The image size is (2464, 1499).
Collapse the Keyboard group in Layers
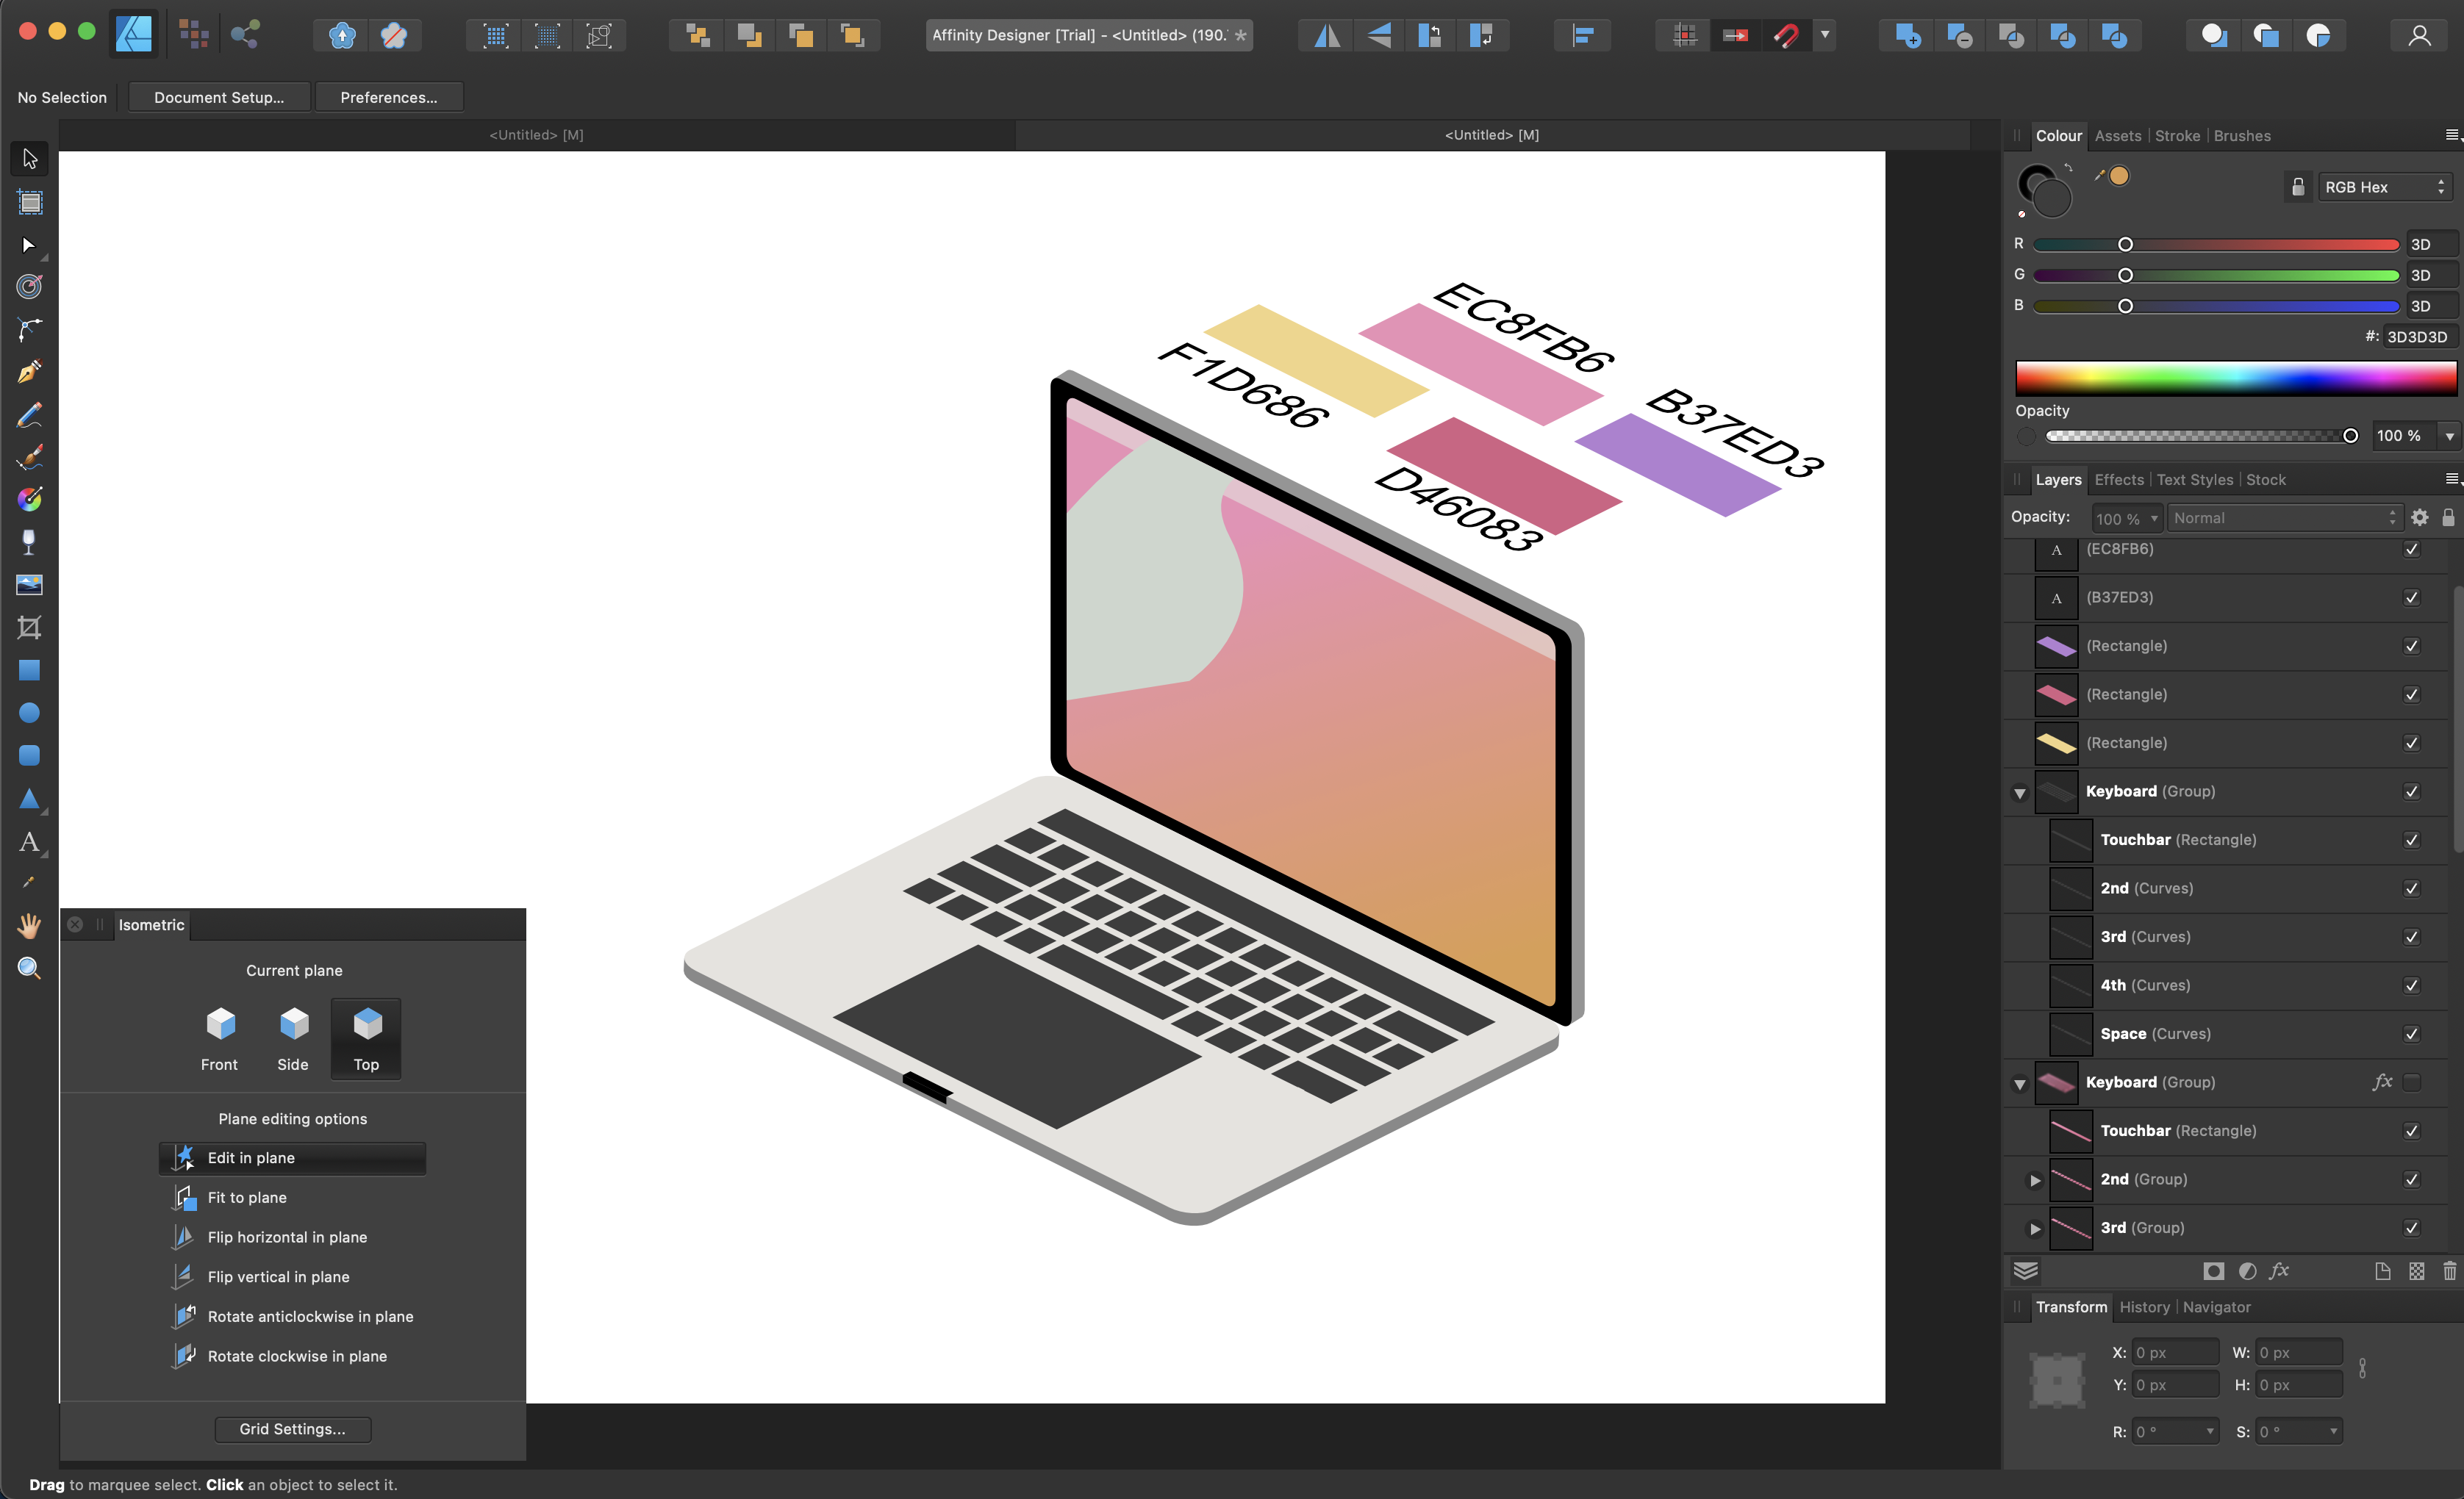click(x=2019, y=792)
